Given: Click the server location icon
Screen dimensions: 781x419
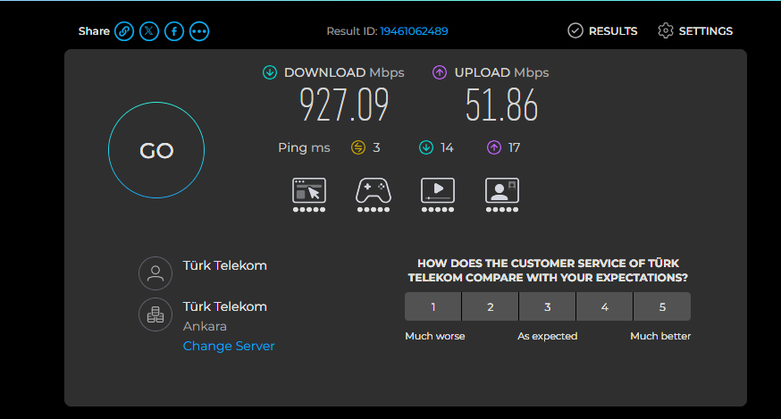Looking at the screenshot, I should pyautogui.click(x=155, y=314).
